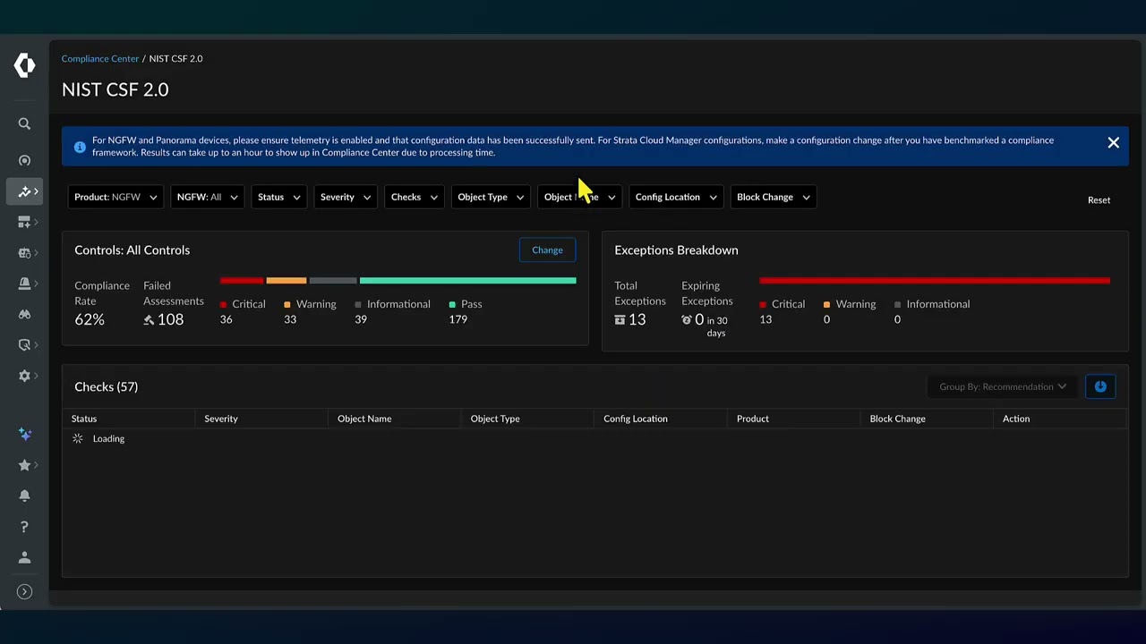Screen dimensions: 1146x644
Task: Click the Controls: All Controls heading
Action: [133, 250]
